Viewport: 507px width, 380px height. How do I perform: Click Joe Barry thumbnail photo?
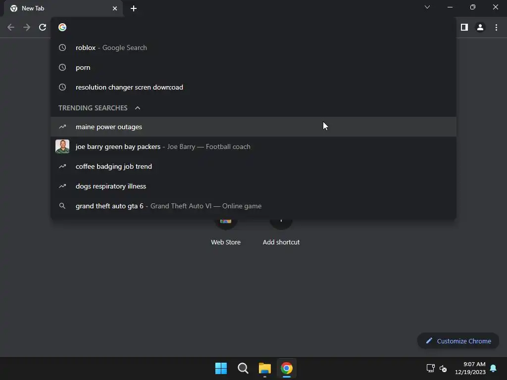(x=62, y=146)
